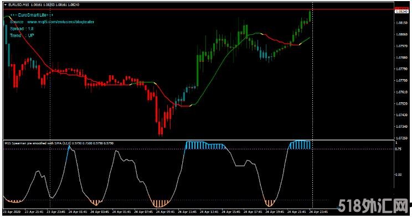
Task: Select the EuroSmart Lite label
Action: (x=32, y=15)
